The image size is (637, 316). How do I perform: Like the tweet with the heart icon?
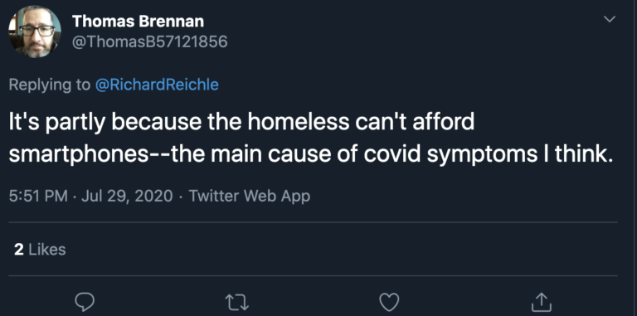coord(389,302)
